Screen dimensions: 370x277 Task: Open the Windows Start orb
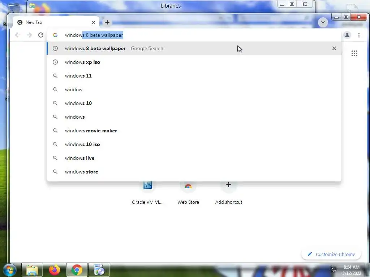click(x=9, y=270)
